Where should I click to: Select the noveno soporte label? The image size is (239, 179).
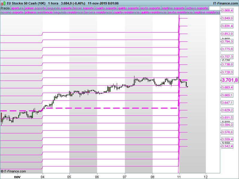12,12
